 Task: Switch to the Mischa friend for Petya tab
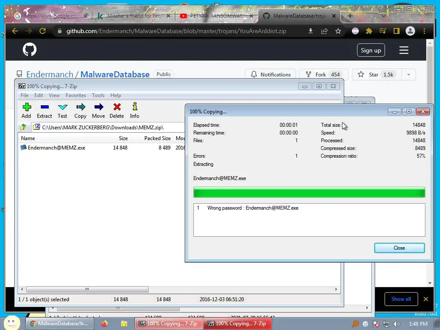133,16
